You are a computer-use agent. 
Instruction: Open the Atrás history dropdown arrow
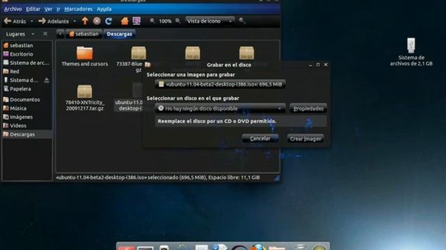pyautogui.click(x=31, y=22)
